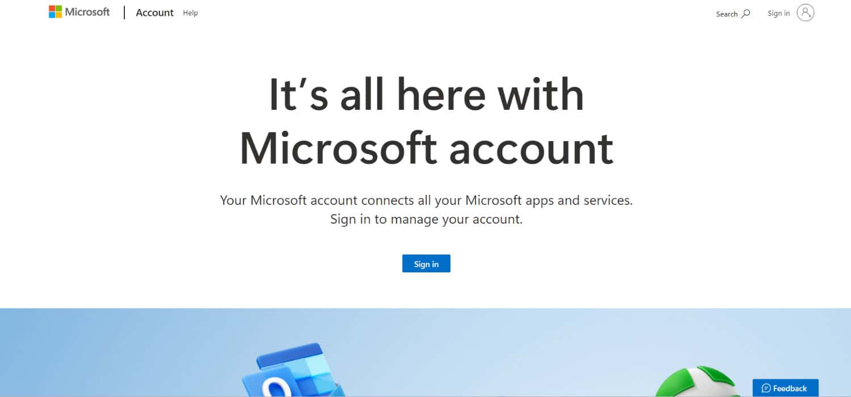Click the vertical divider beside Account

point(124,12)
